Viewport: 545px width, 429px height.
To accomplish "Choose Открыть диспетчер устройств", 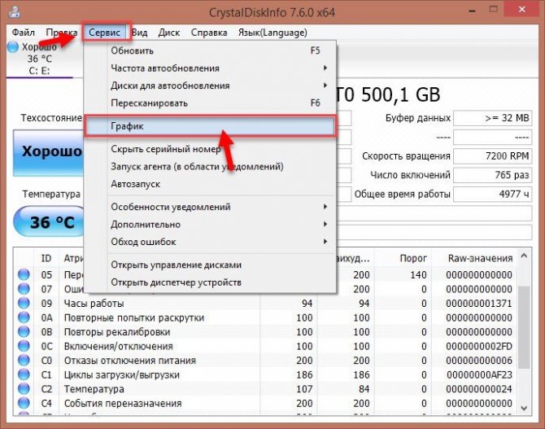I will (x=210, y=282).
